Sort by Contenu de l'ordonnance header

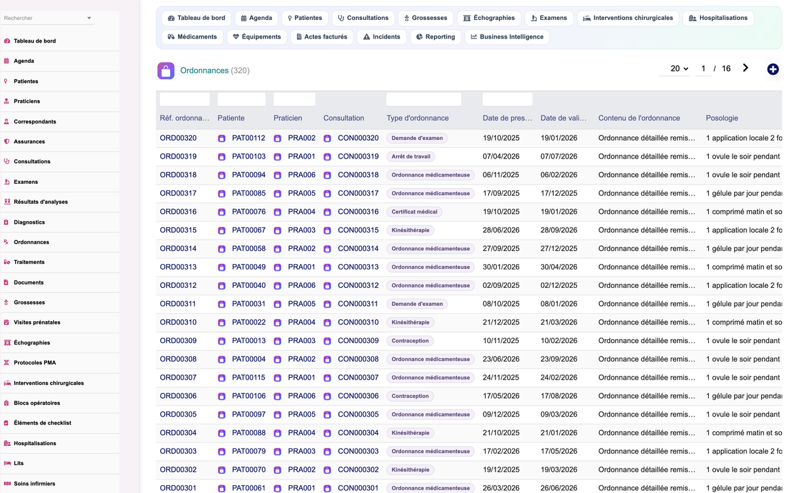coord(639,118)
